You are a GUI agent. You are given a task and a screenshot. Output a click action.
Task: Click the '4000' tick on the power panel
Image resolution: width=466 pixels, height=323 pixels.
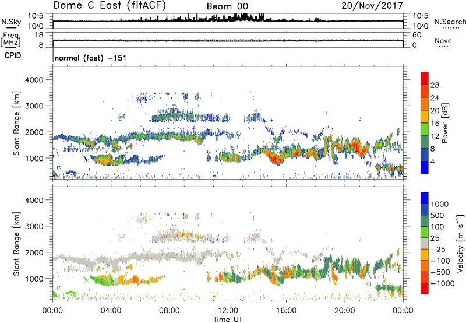coord(34,80)
